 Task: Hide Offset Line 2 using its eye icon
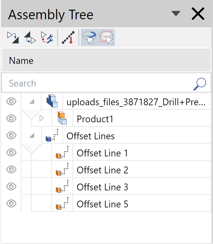pyautogui.click(x=11, y=169)
